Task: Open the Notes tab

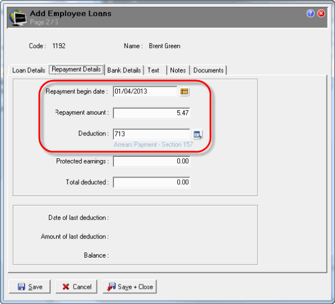Action: [x=178, y=70]
